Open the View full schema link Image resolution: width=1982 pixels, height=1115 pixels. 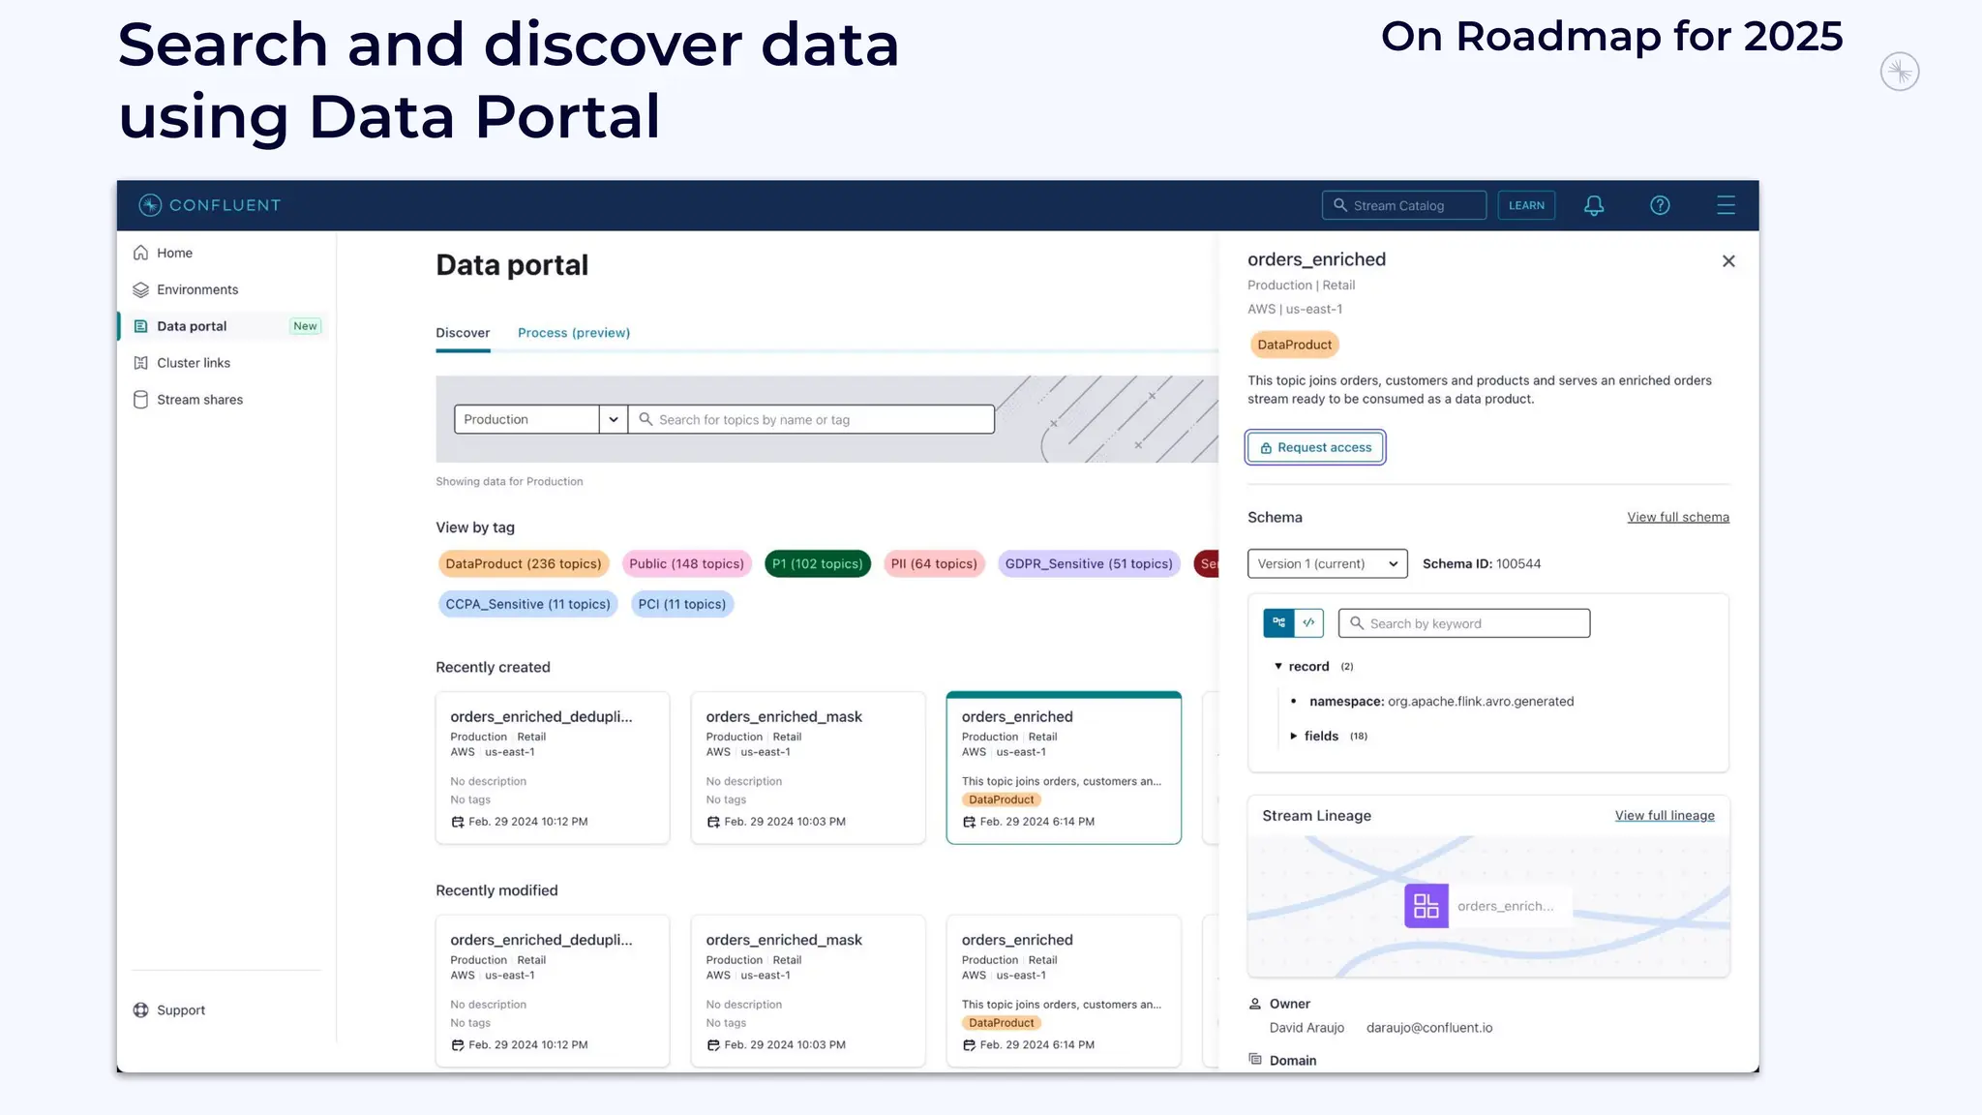click(x=1677, y=517)
